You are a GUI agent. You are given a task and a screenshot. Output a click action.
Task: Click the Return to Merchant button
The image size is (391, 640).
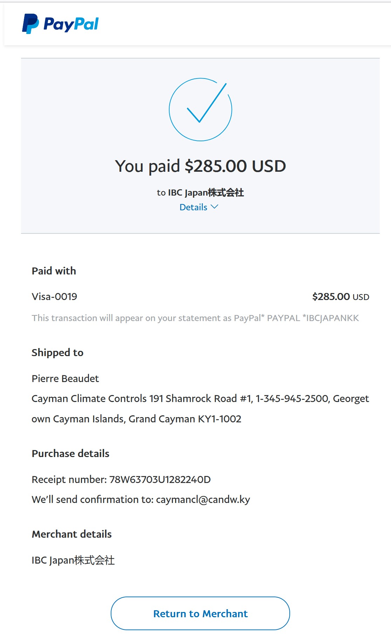[x=200, y=613]
